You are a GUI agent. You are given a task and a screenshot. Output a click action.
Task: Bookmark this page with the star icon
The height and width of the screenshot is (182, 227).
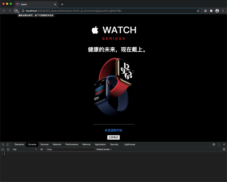(x=198, y=11)
